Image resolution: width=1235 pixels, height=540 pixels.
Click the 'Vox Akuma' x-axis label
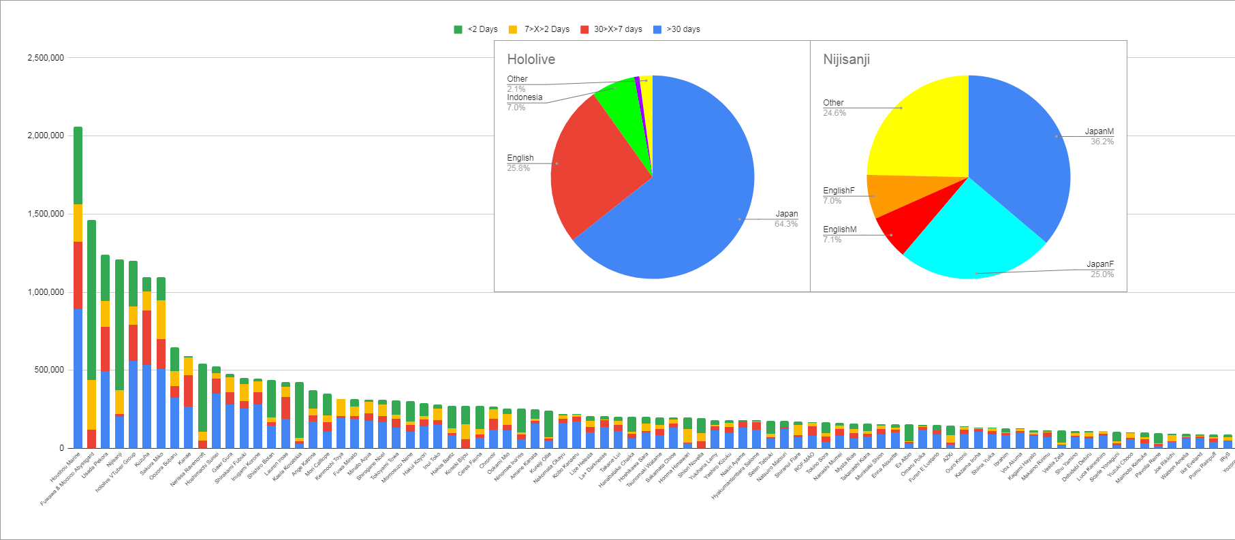(x=1012, y=462)
